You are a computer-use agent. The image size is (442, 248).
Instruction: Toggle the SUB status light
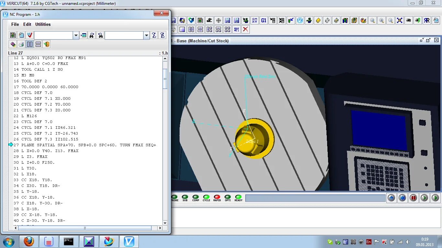185,198
